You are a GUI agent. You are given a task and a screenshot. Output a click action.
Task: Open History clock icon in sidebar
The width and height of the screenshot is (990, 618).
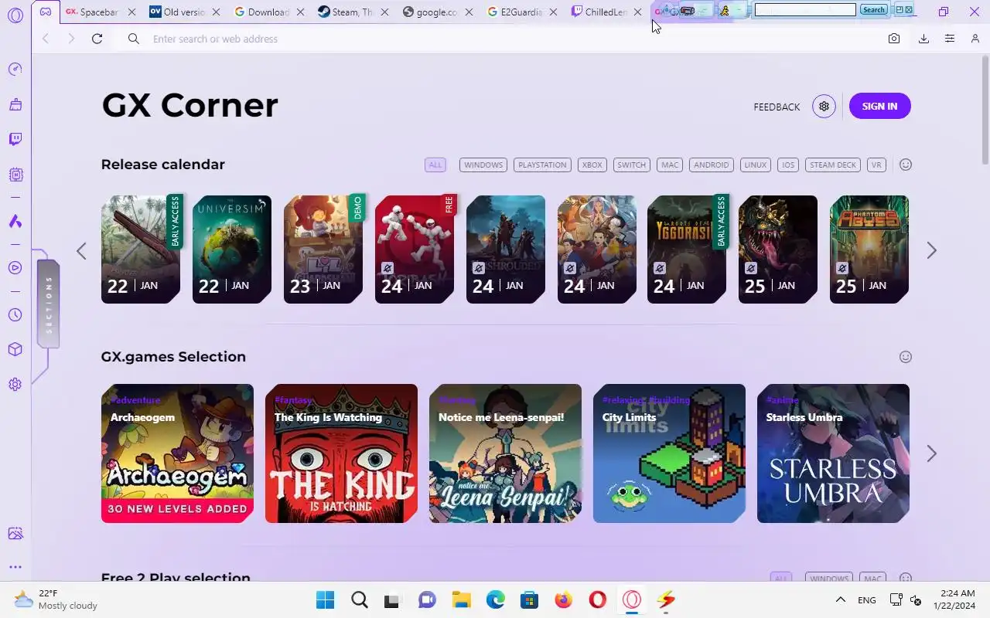pos(15,315)
